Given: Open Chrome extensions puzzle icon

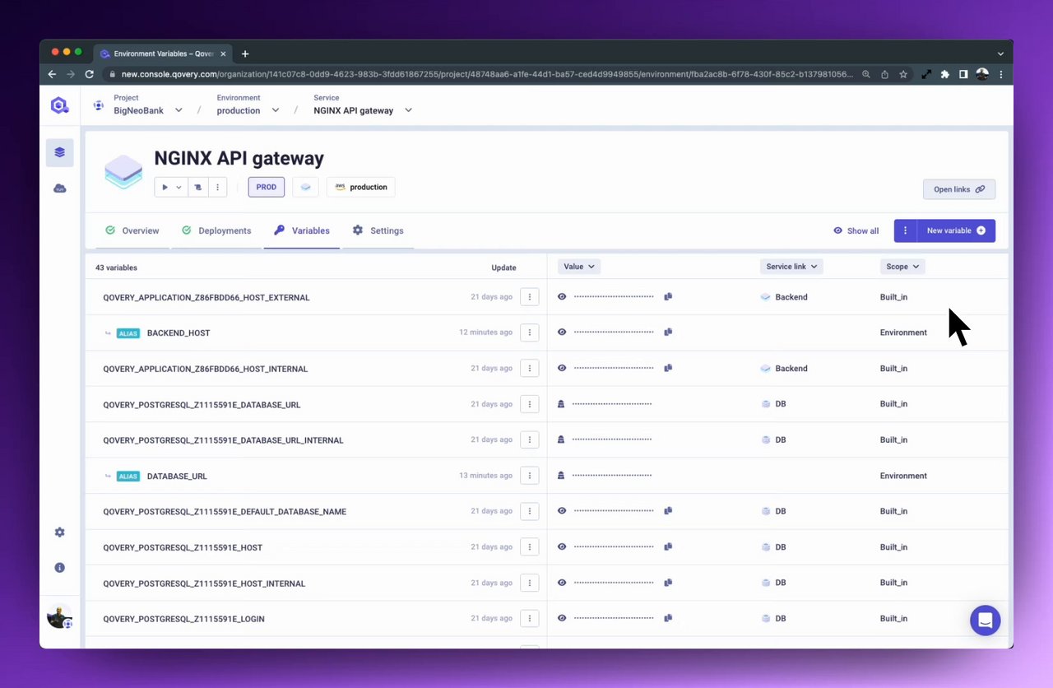Looking at the screenshot, I should pos(944,74).
